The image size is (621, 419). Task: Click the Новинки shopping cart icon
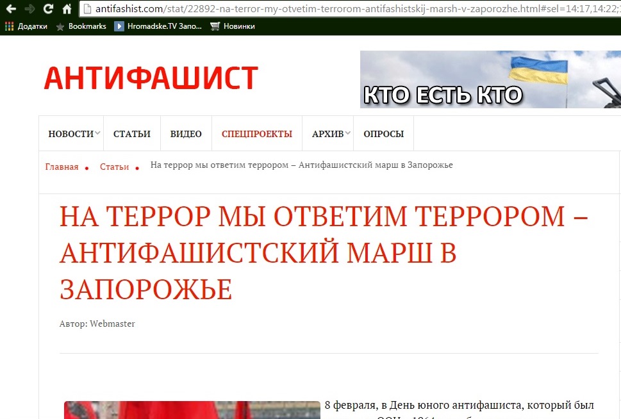coord(215,26)
